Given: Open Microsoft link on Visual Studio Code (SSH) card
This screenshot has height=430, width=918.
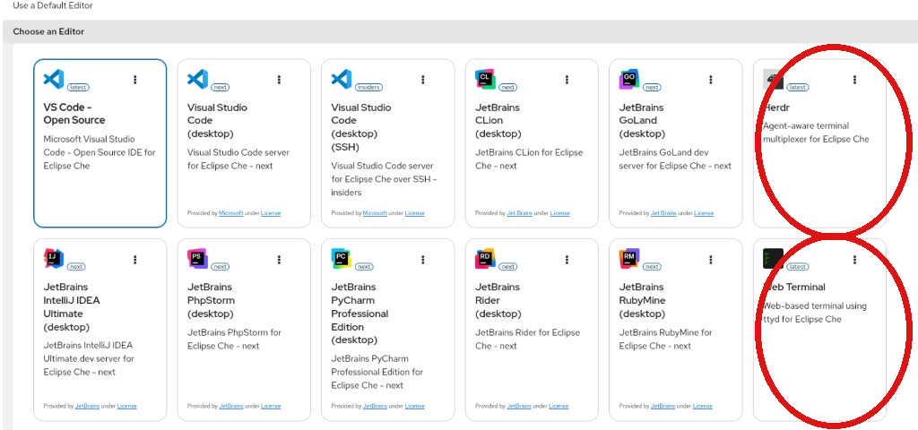Looking at the screenshot, I should point(375,213).
